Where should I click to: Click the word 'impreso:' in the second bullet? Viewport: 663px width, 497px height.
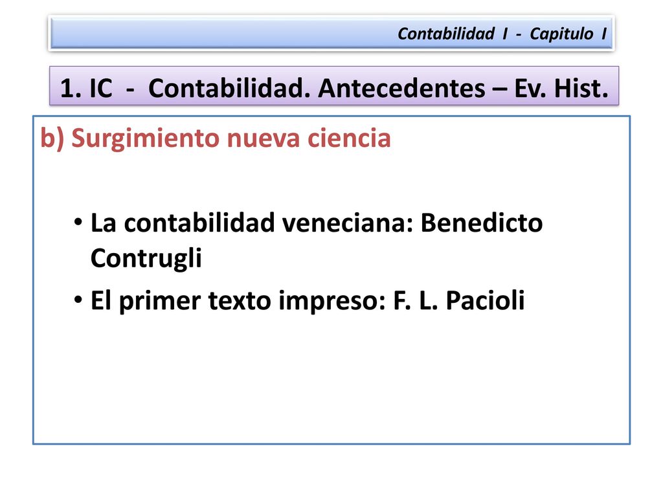click(x=332, y=302)
